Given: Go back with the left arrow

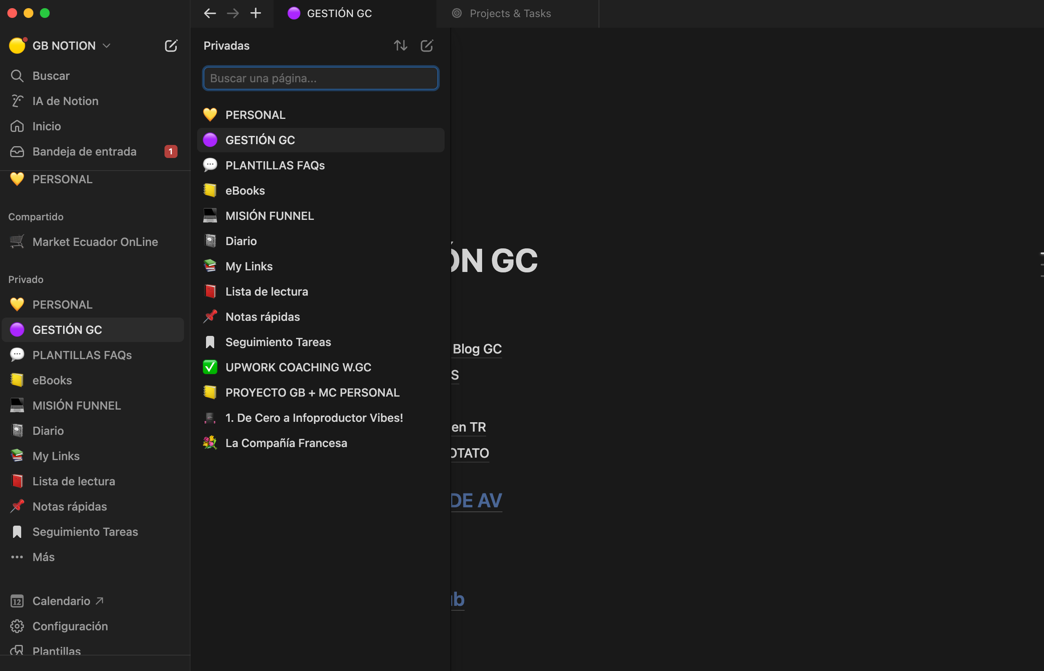Looking at the screenshot, I should pos(210,13).
